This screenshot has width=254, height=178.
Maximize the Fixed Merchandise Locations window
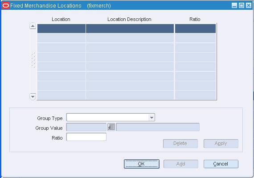click(x=242, y=6)
